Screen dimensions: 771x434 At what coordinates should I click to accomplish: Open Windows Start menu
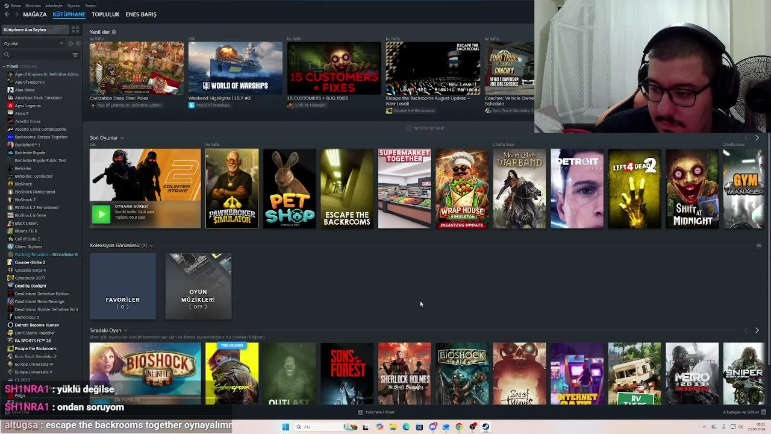(x=286, y=427)
